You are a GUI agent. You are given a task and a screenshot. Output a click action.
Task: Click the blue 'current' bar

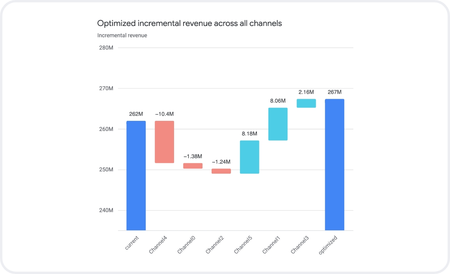(x=136, y=176)
